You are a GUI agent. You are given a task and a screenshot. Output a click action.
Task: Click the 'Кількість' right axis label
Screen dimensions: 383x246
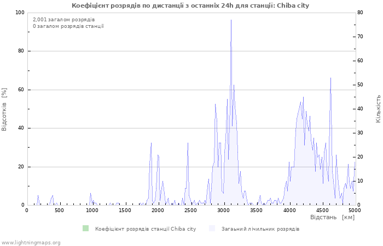[378, 108]
